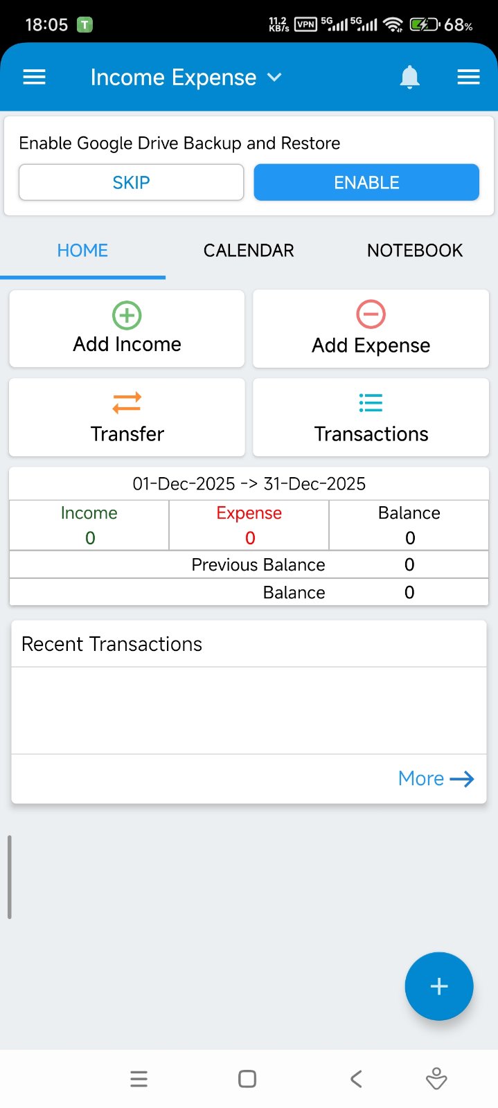Open the Transactions list icon
The image size is (498, 1108).
tap(371, 402)
